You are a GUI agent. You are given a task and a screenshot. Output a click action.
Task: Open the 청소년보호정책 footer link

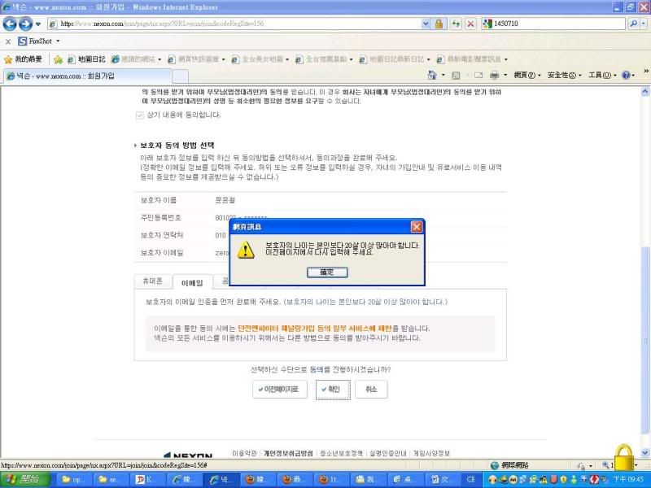click(x=341, y=454)
